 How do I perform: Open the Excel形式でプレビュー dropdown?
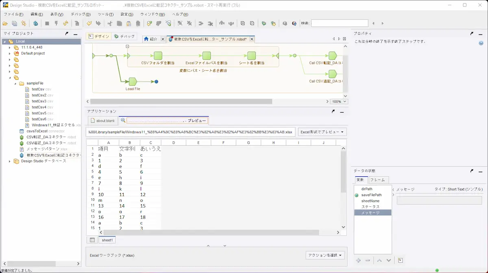tap(322, 132)
